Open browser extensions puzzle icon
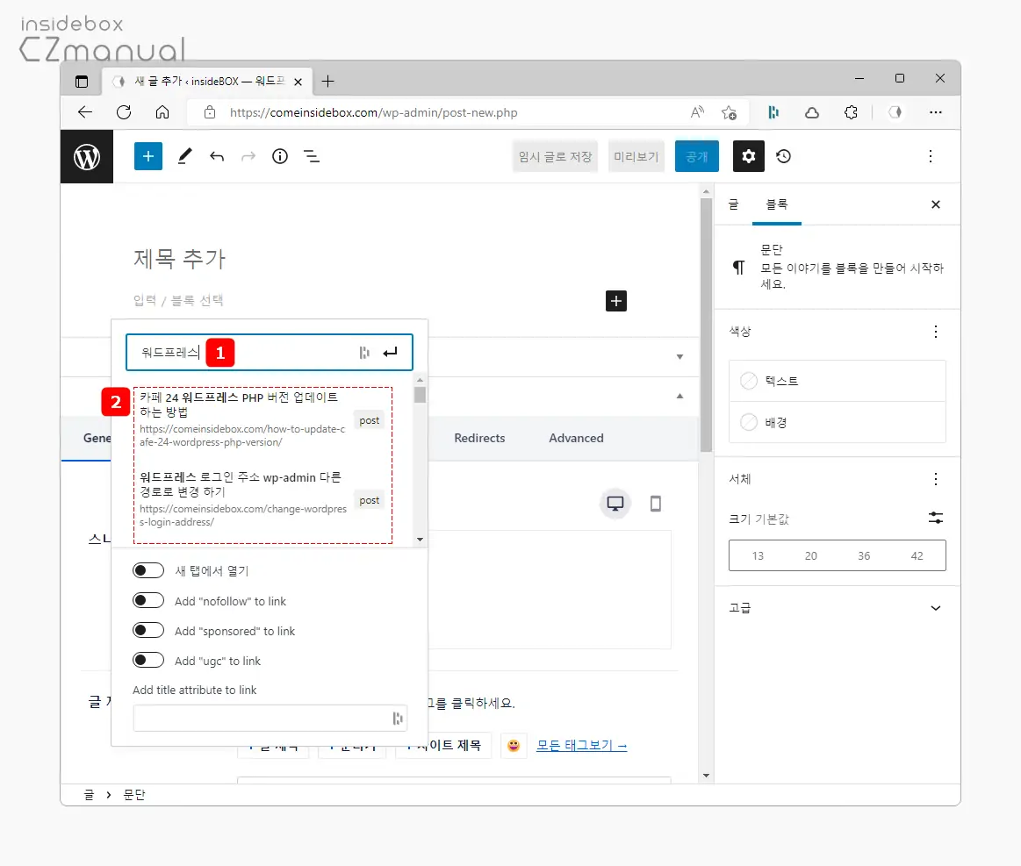This screenshot has height=866, width=1021. [851, 112]
